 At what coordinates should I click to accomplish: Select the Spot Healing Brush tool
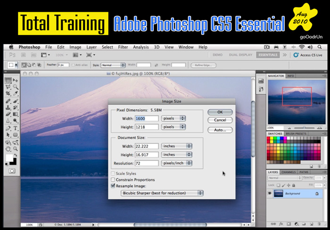pos(8,101)
